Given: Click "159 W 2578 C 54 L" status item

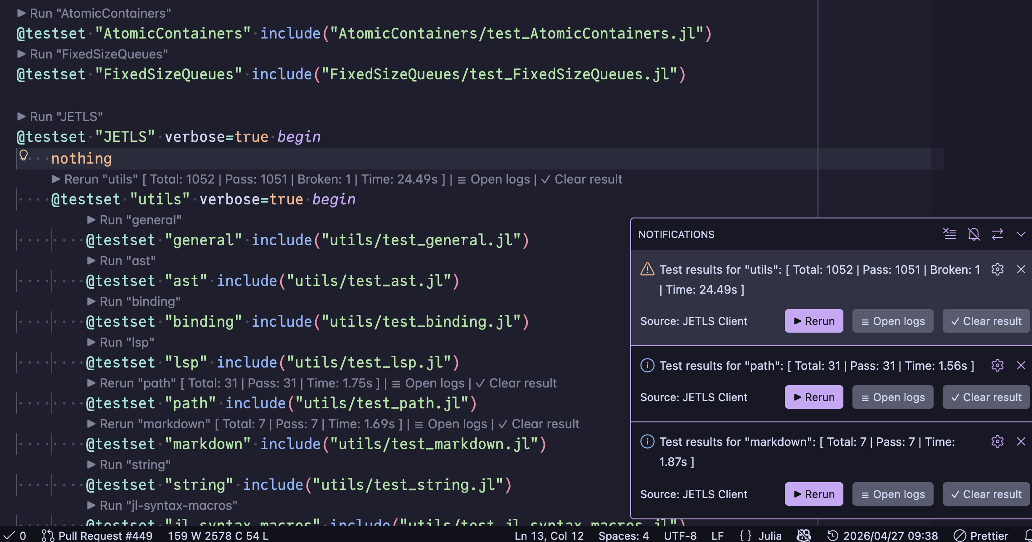Looking at the screenshot, I should point(218,536).
